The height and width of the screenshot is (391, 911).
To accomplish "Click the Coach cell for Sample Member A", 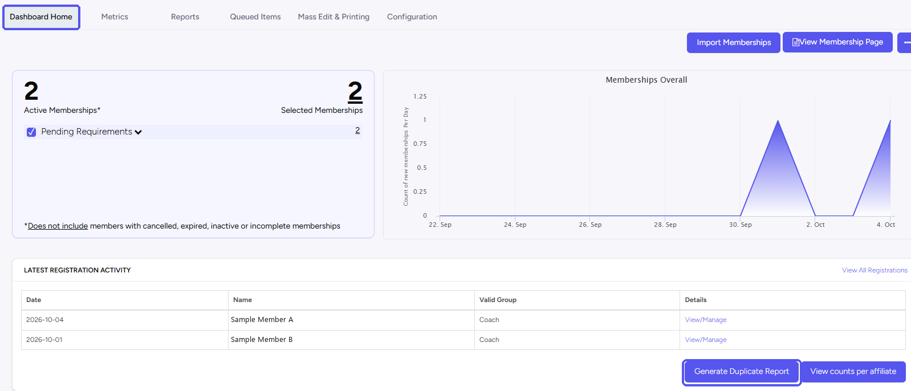I will [578, 320].
